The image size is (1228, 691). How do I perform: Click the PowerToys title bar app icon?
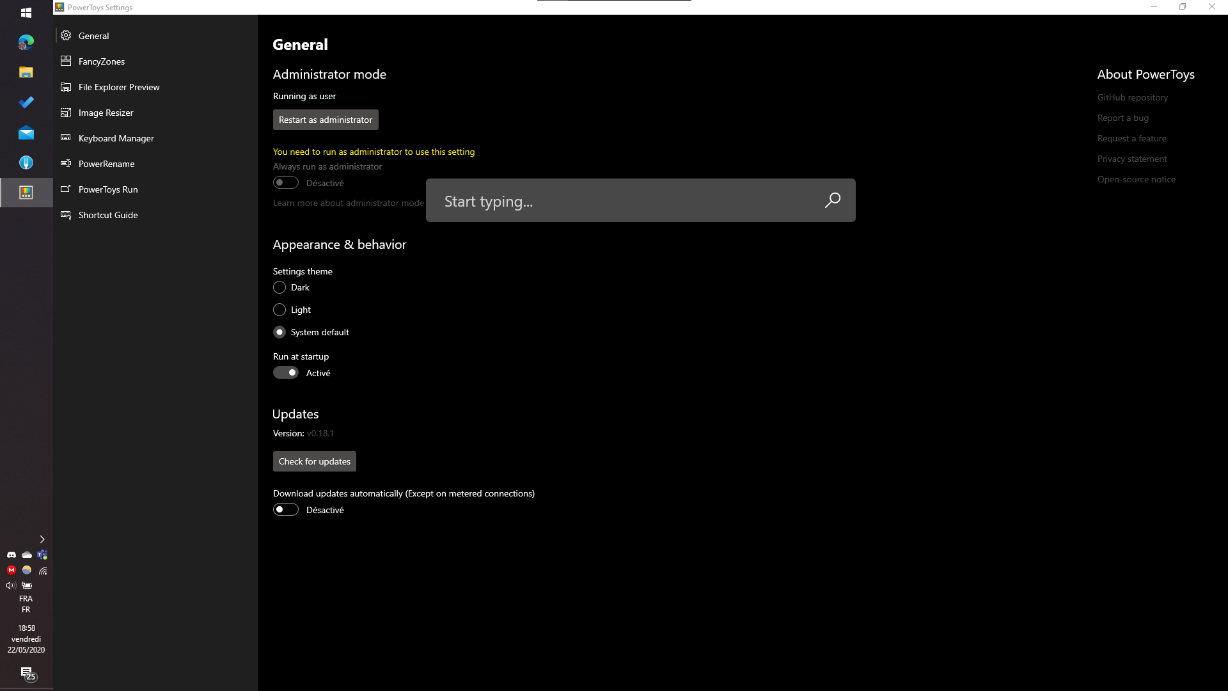(x=59, y=7)
